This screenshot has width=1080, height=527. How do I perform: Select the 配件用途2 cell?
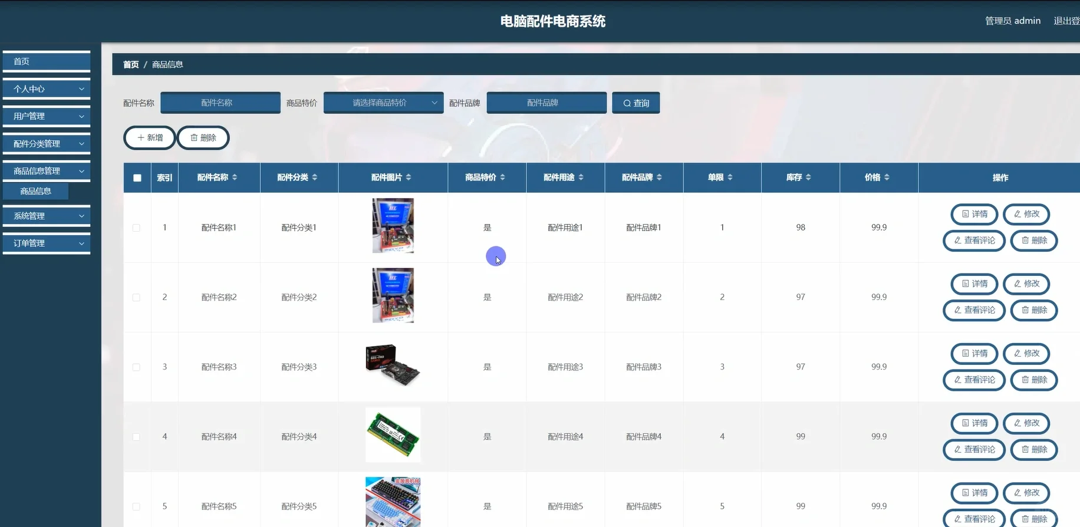(565, 297)
